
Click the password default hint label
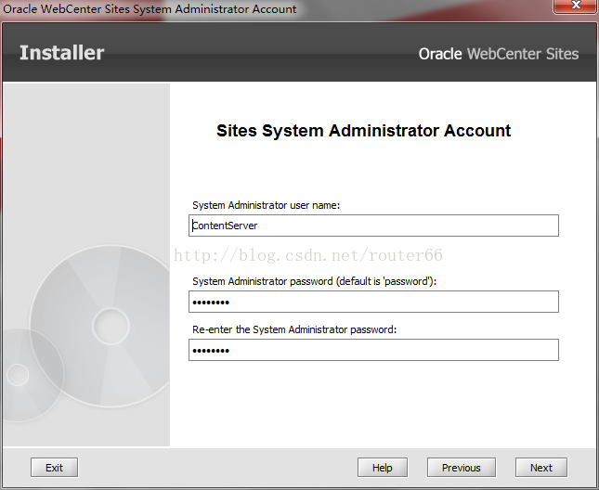pyautogui.click(x=314, y=281)
